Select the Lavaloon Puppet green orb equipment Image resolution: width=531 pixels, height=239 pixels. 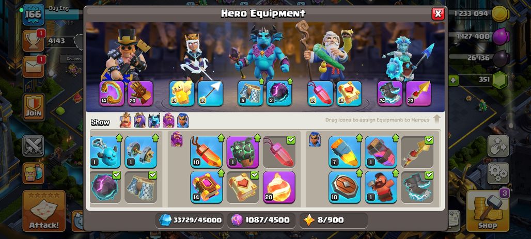coord(243,152)
